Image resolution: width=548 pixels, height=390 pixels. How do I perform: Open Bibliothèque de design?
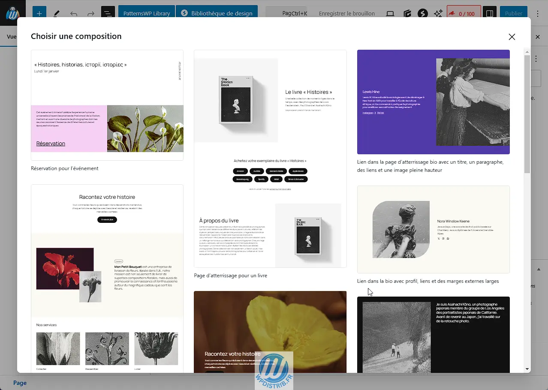(x=217, y=13)
